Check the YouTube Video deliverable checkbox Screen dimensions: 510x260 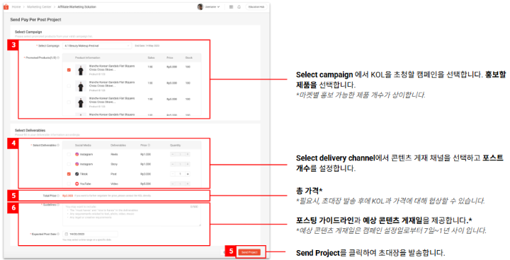[69, 184]
